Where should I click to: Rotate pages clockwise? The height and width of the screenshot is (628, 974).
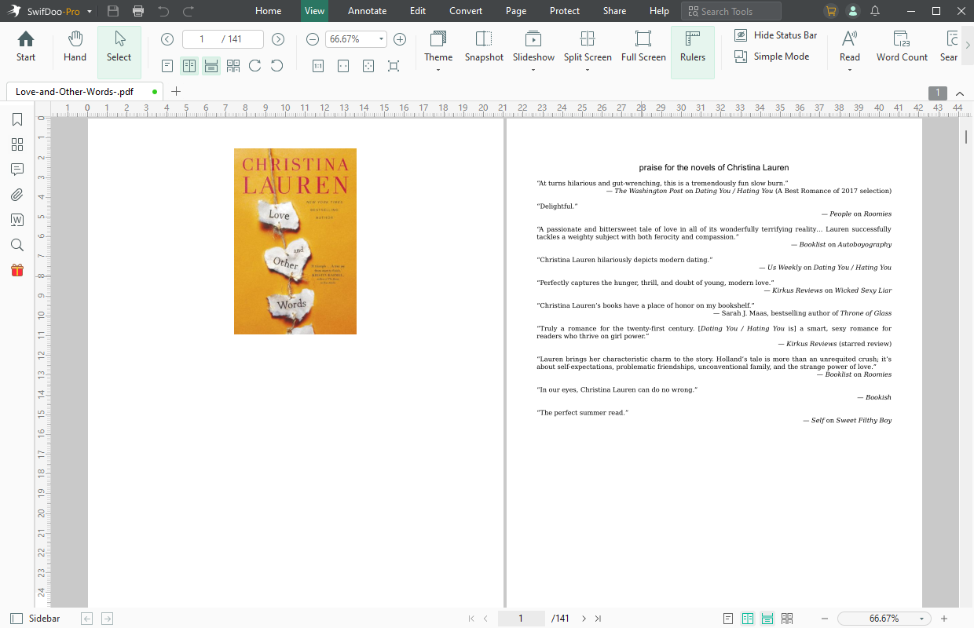coord(254,66)
